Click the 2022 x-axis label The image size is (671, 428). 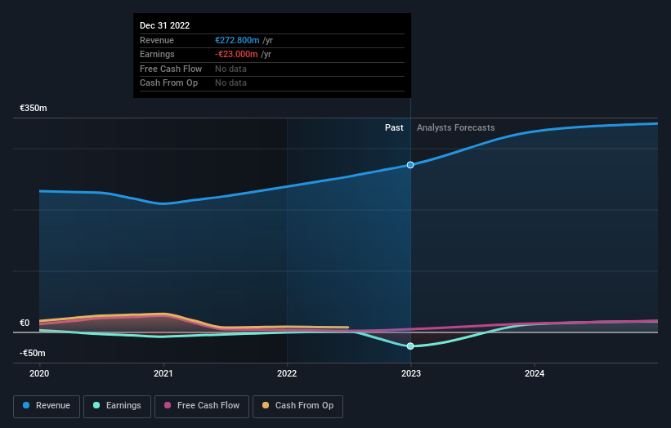click(287, 374)
